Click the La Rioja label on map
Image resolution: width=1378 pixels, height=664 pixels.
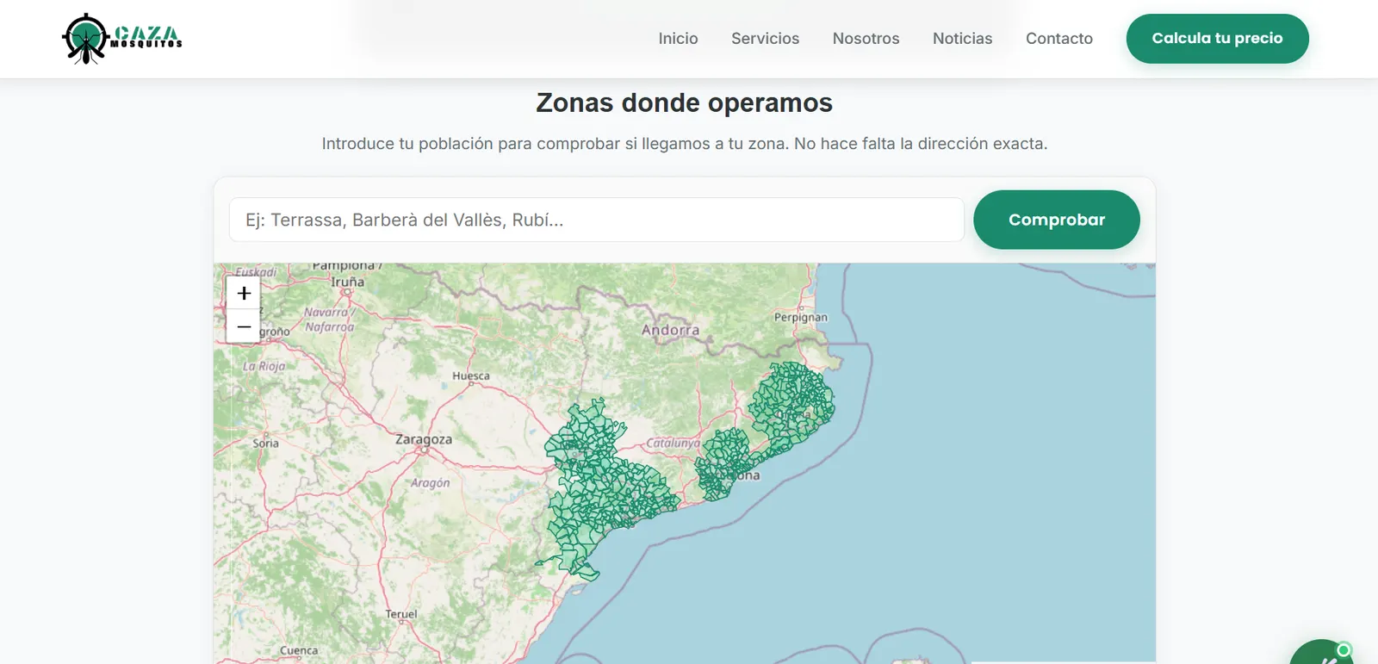point(264,366)
